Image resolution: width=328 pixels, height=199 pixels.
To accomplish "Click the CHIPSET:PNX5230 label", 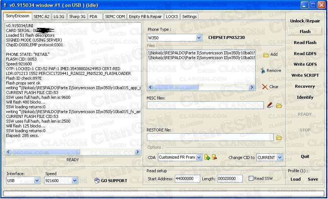I will [227, 37].
